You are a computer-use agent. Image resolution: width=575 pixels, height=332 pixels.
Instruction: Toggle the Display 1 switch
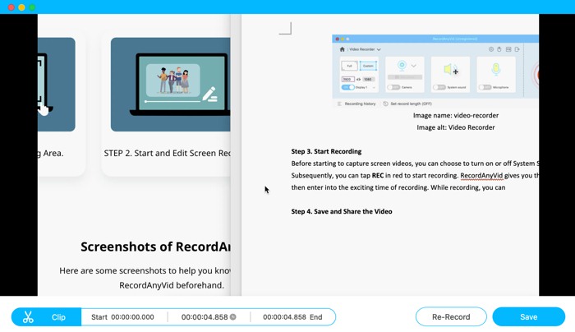pos(347,87)
